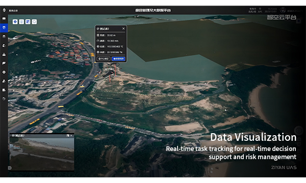Expand the drone video feed window
Image resolution: width=306 pixels, height=183 pixels.
coord(68,136)
